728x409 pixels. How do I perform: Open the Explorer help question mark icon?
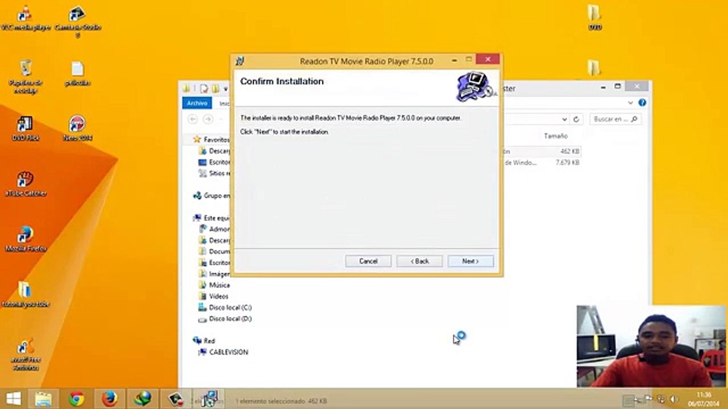[x=642, y=103]
